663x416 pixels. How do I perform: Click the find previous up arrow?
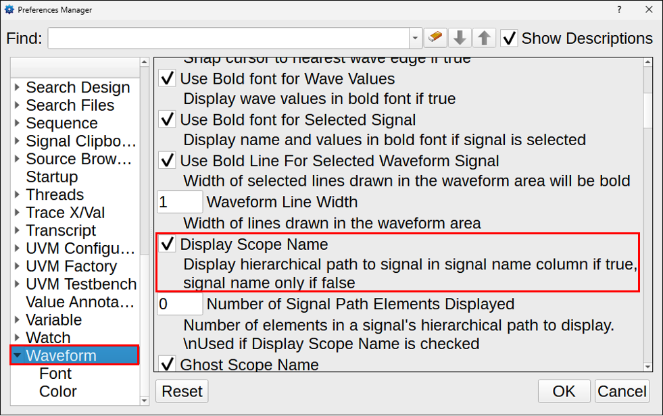click(483, 38)
